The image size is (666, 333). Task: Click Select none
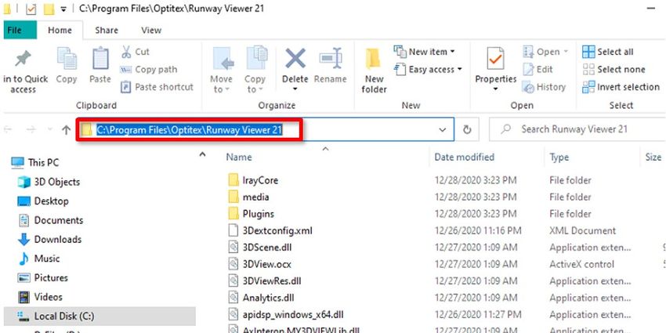(x=614, y=69)
